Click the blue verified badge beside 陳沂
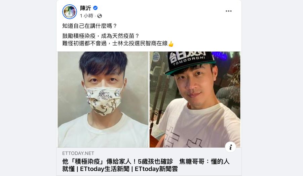 95,8
